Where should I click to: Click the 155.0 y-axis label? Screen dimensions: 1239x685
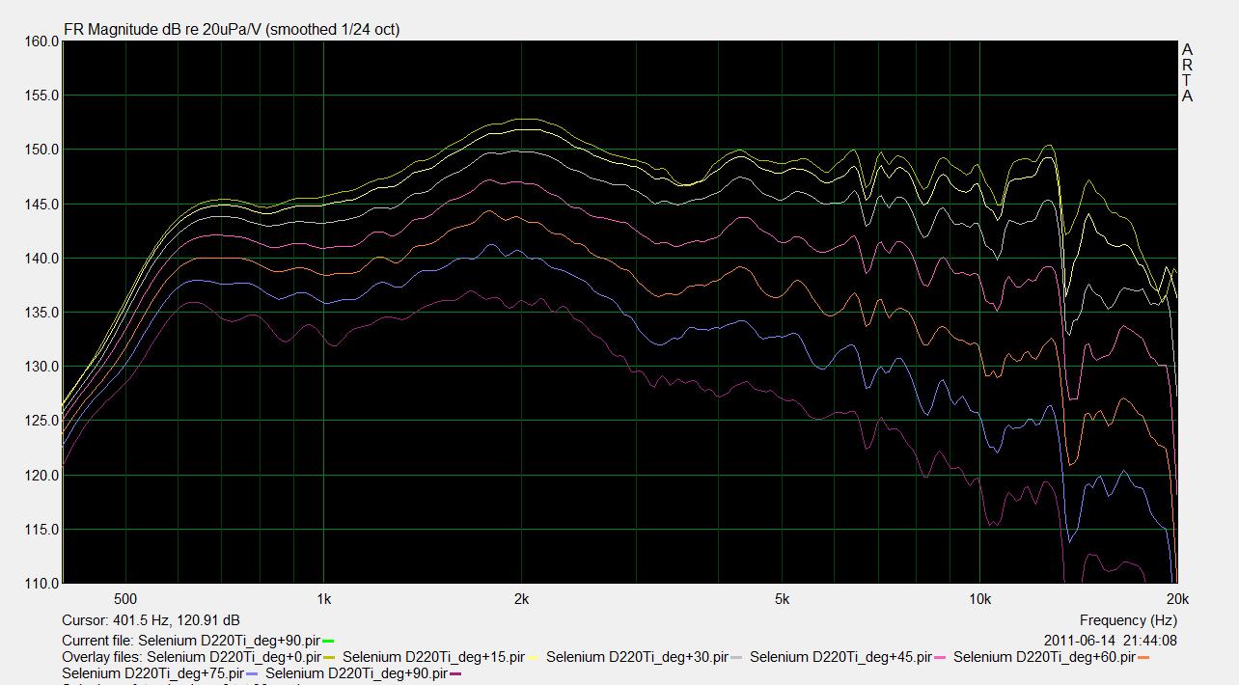click(x=41, y=96)
